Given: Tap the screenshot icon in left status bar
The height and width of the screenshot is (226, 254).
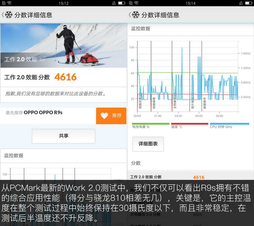Looking at the screenshot, I should 4,3.
